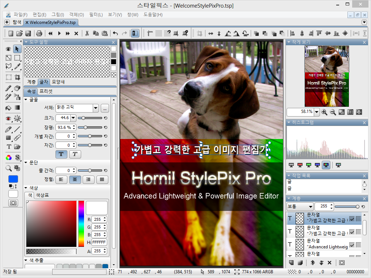Close the 작업 목록 panel

tap(364, 176)
